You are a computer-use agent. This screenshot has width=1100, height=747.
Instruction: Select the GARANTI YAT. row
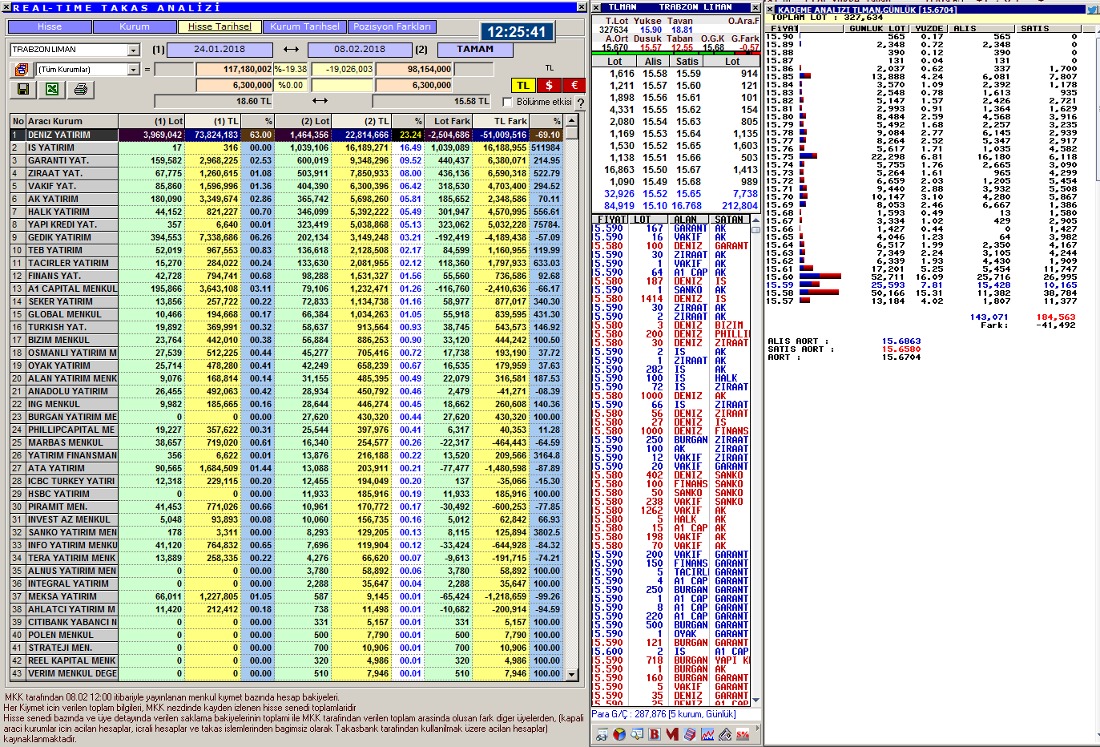point(288,160)
